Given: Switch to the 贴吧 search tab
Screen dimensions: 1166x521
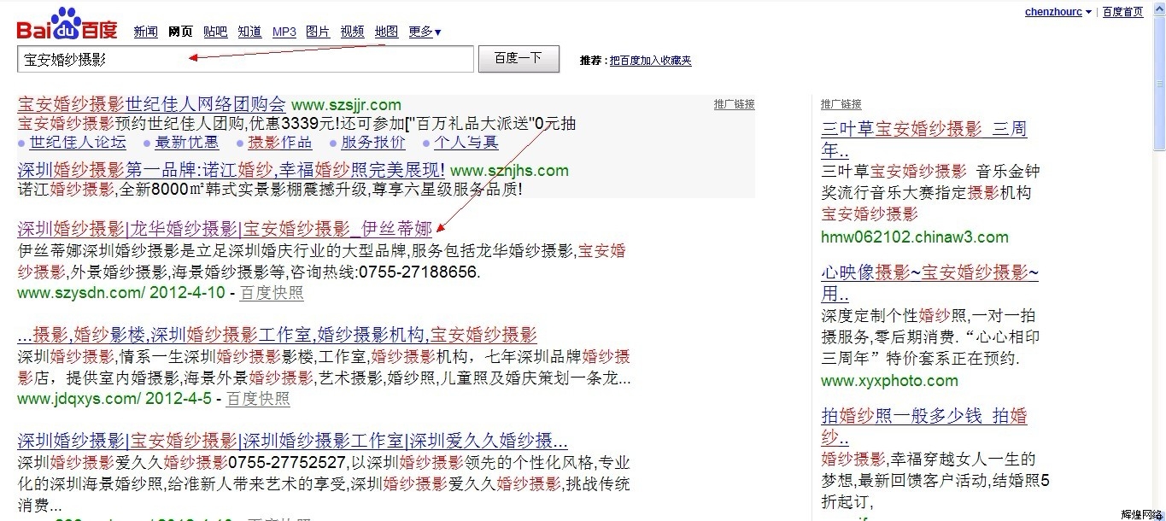Looking at the screenshot, I should tap(215, 32).
